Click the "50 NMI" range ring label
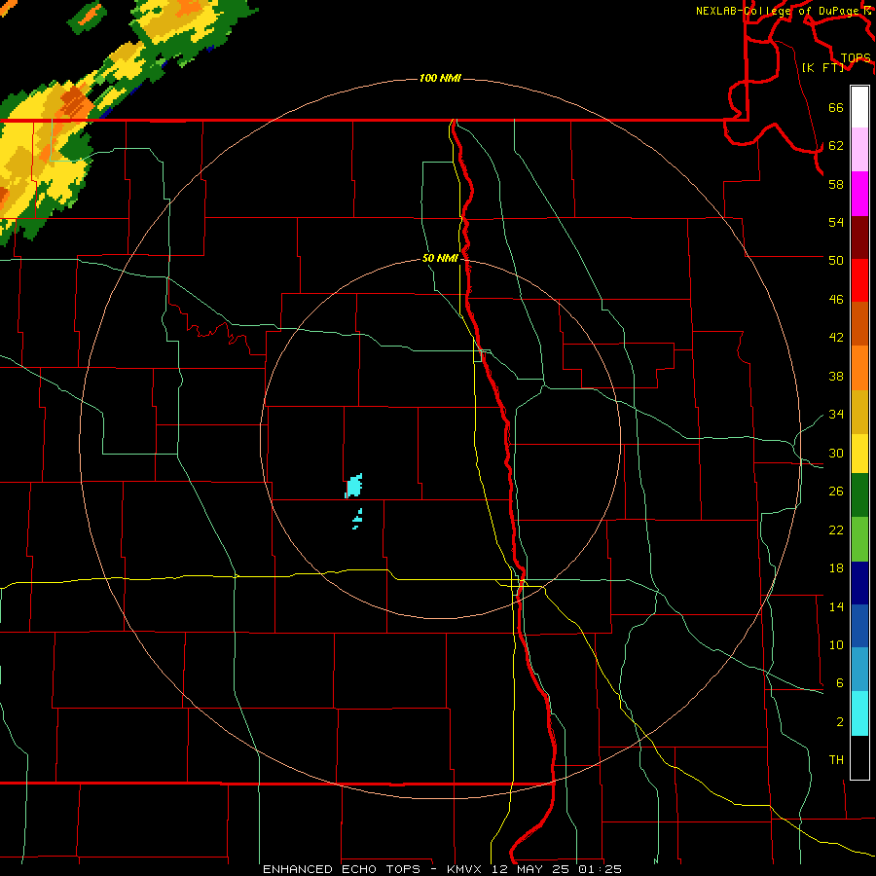 click(440, 258)
